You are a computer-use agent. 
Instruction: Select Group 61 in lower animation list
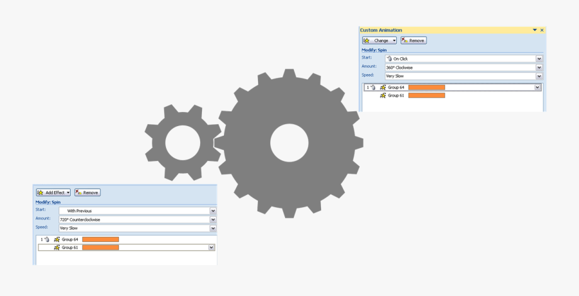(x=127, y=248)
